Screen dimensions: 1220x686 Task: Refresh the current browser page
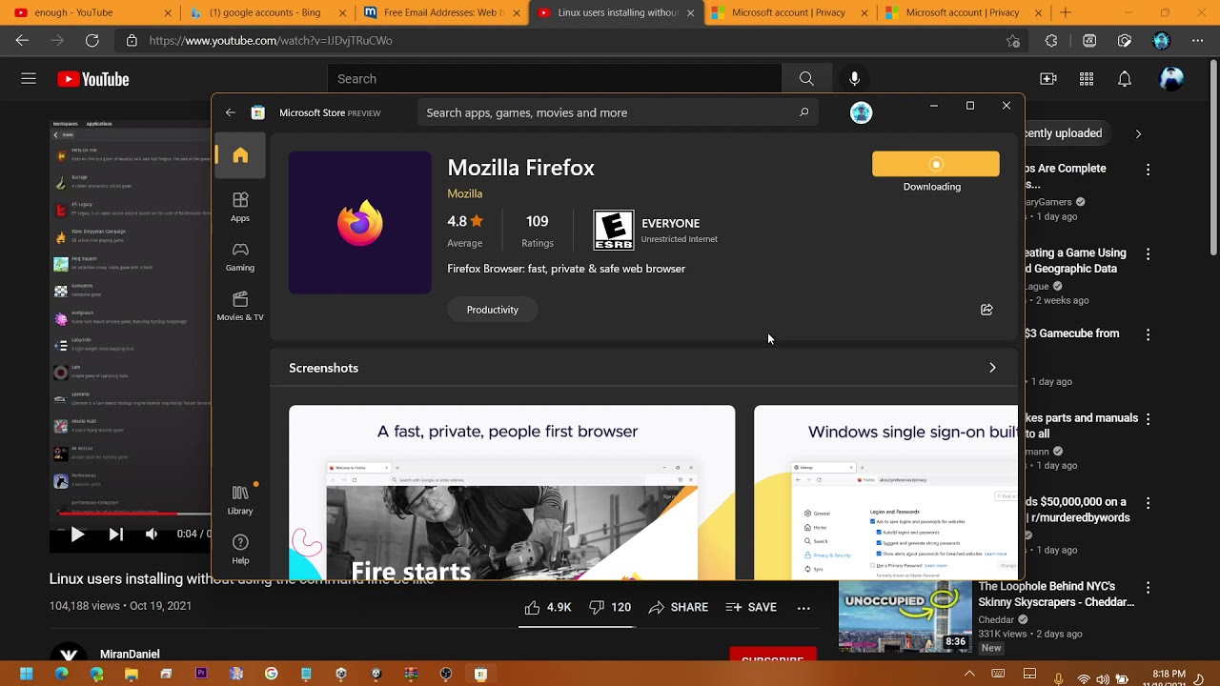[x=91, y=41]
